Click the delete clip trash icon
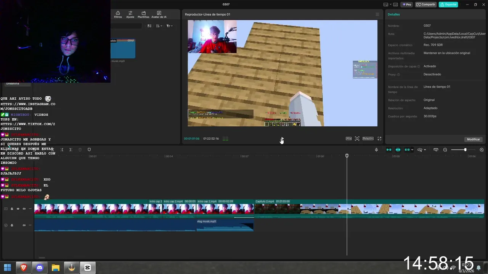This screenshot has height=274, width=488. [80, 150]
